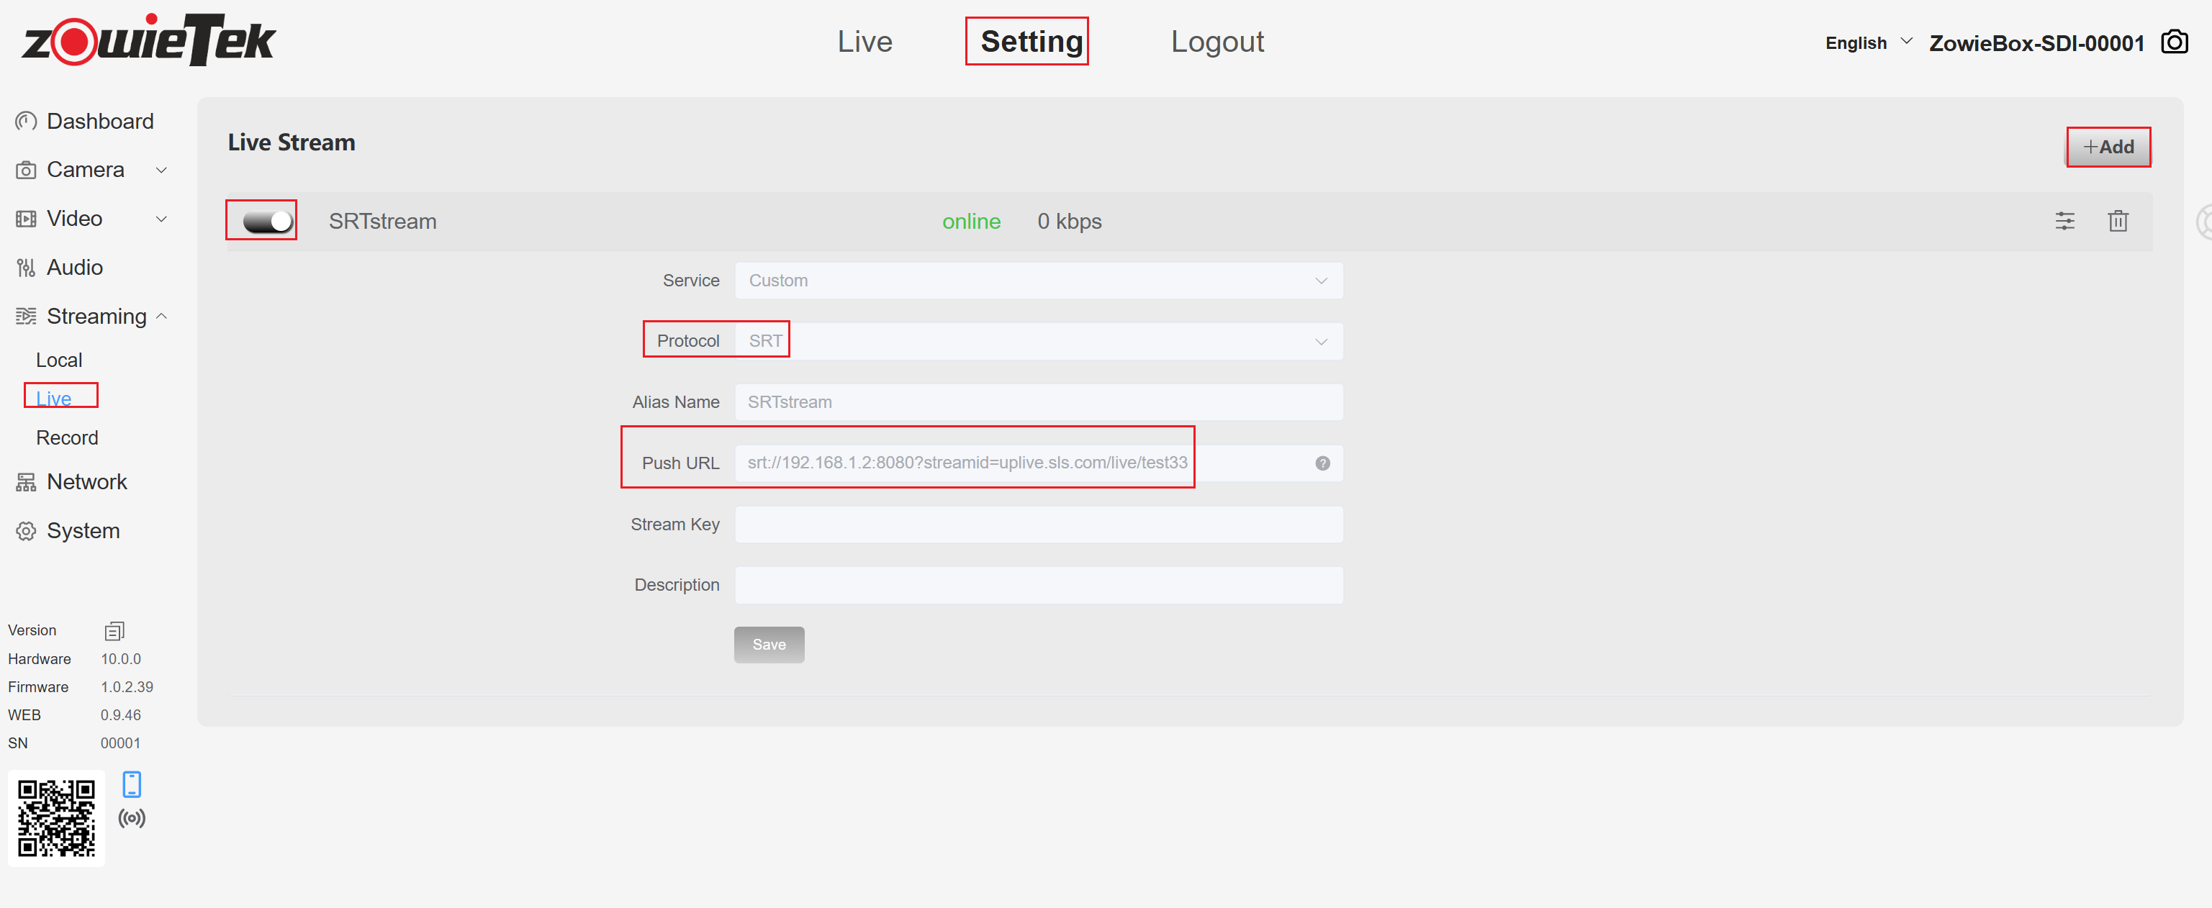Image resolution: width=2212 pixels, height=908 pixels.
Task: Open System via the gear icon
Action: (26, 531)
